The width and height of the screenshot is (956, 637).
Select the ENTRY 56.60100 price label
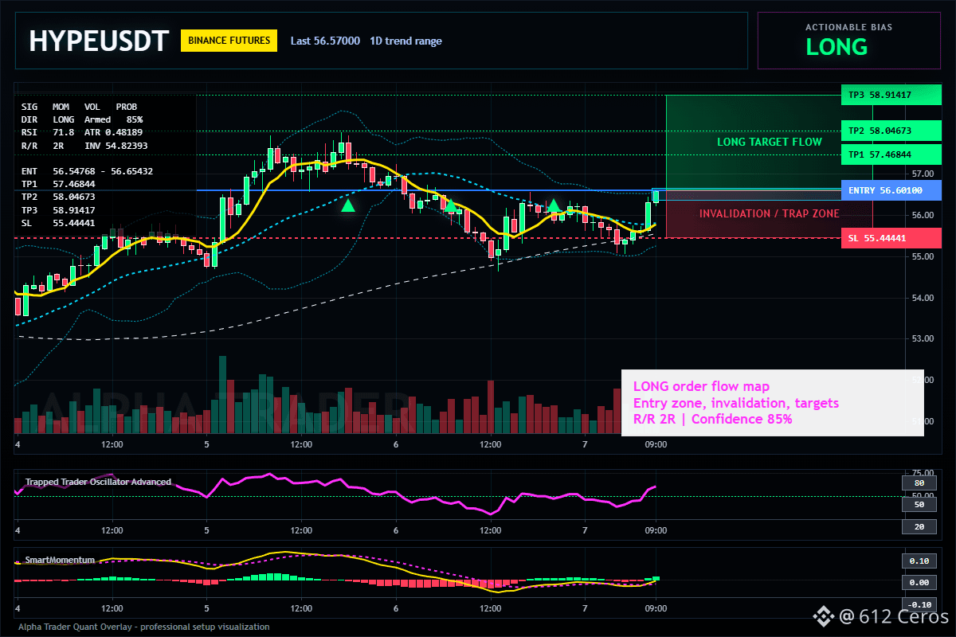pos(890,190)
